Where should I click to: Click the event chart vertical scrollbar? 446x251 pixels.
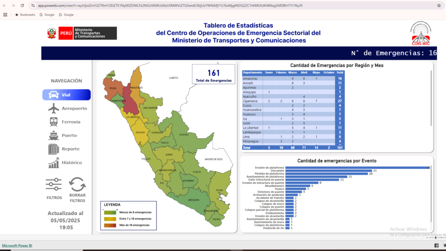click(431, 194)
